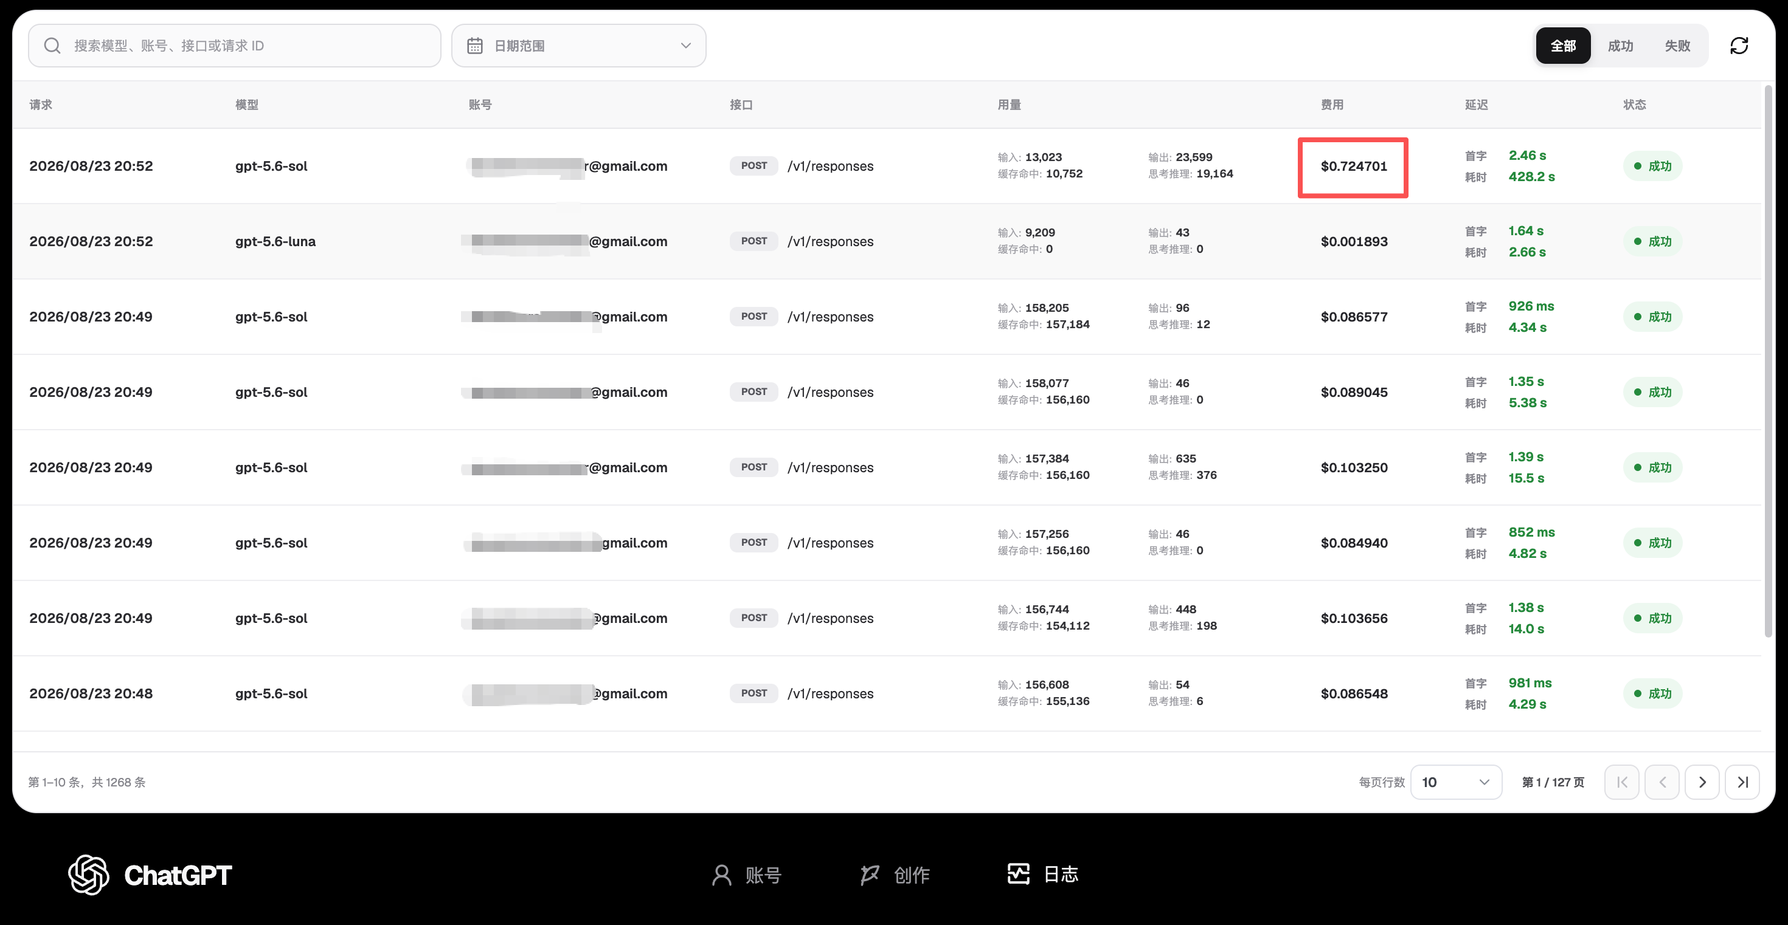The image size is (1788, 925).
Task: Jump to the last page
Action: click(1742, 782)
